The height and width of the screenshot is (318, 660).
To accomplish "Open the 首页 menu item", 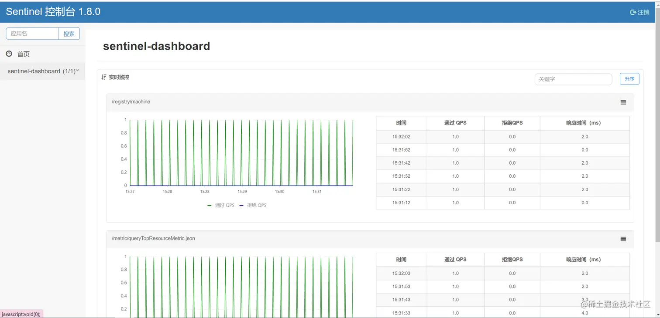I will click(42, 54).
